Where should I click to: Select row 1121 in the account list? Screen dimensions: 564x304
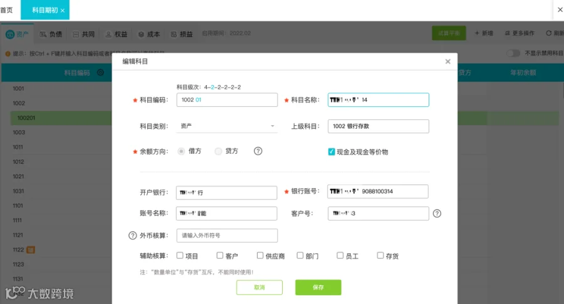tap(18, 235)
